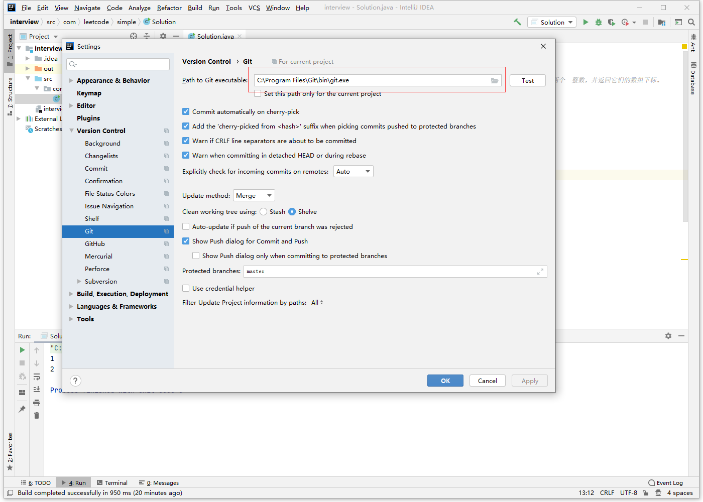Start debugging with the bug icon
The height and width of the screenshot is (502, 703).
599,22
